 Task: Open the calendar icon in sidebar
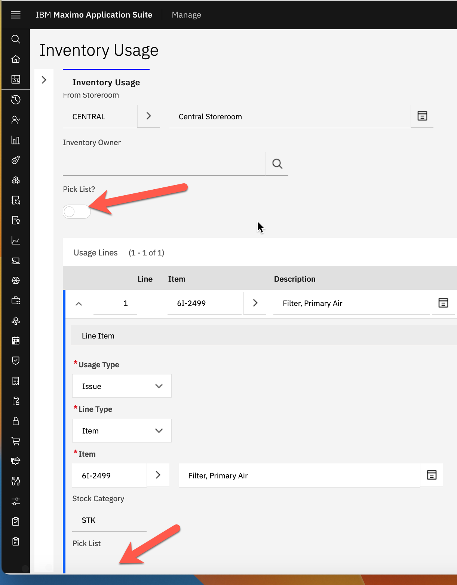point(15,341)
